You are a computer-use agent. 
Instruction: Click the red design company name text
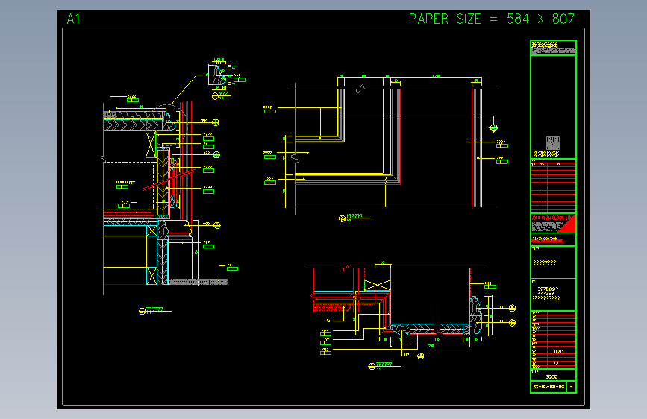[x=551, y=218]
